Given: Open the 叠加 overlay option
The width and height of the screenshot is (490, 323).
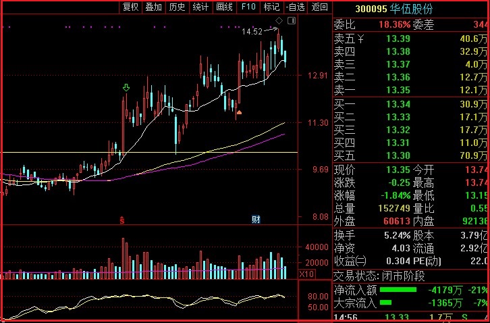Looking at the screenshot, I should (x=154, y=7).
